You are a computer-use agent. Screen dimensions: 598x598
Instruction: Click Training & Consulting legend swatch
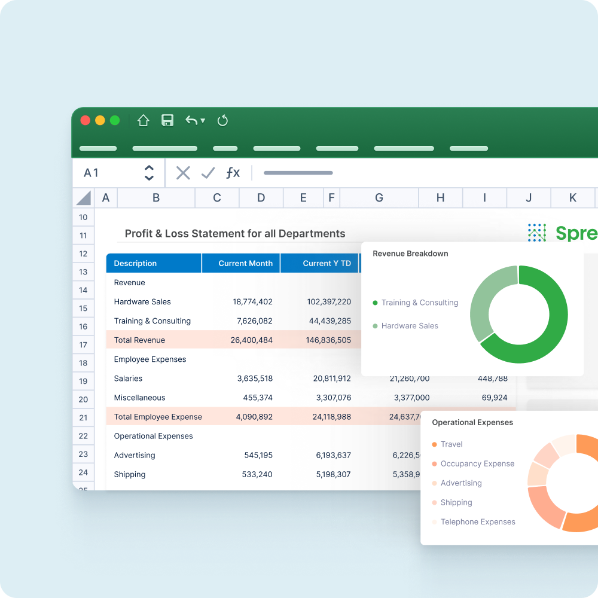(x=375, y=303)
